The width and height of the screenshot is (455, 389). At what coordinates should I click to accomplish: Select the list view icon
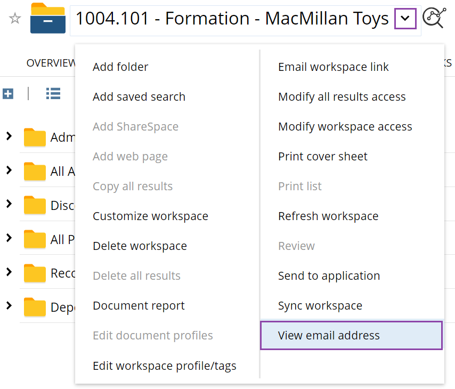[53, 93]
